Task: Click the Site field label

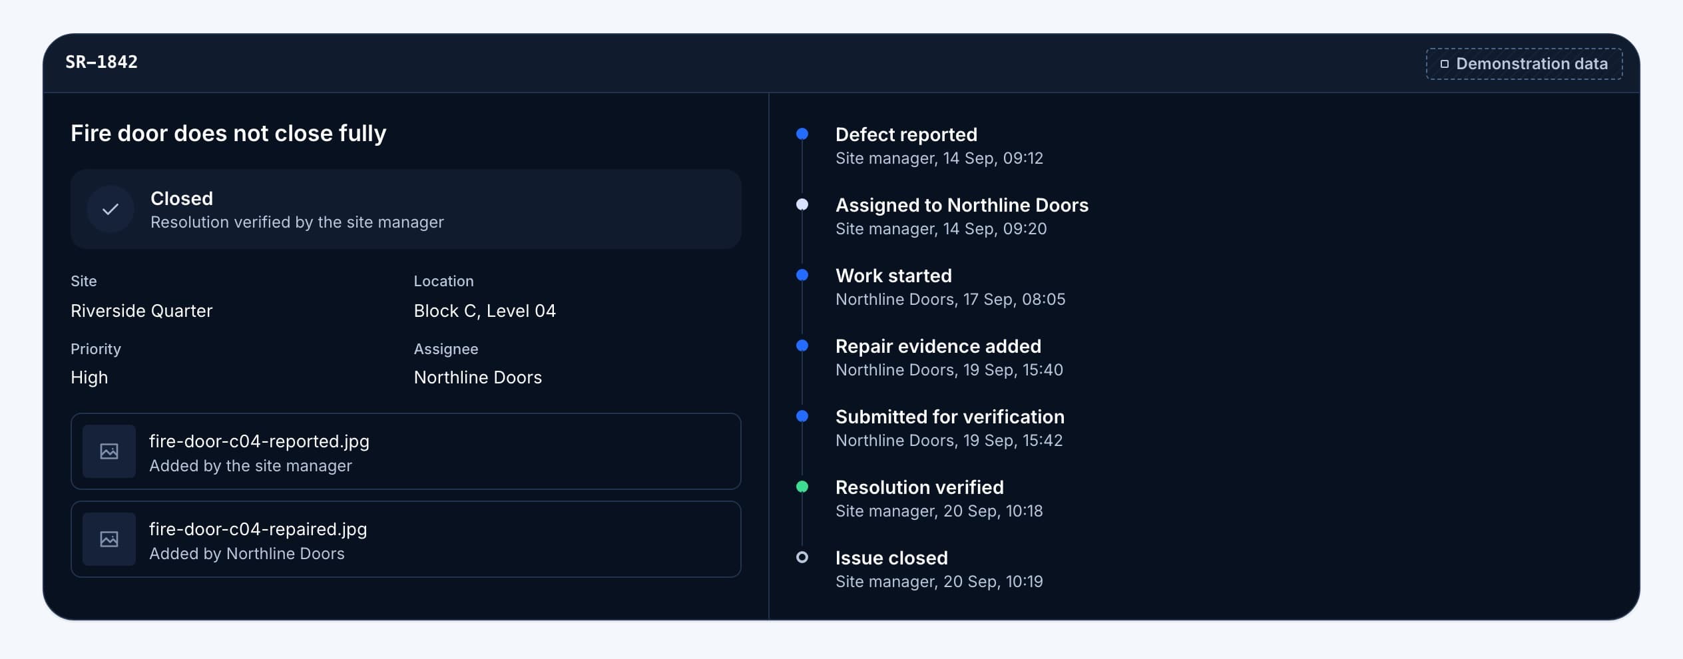Action: coord(84,281)
